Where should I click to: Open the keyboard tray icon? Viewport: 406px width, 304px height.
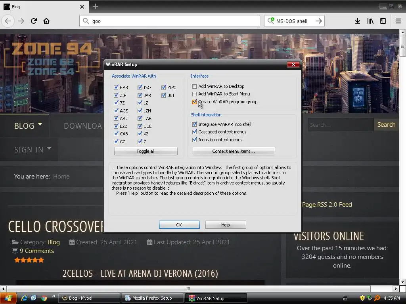345,298
